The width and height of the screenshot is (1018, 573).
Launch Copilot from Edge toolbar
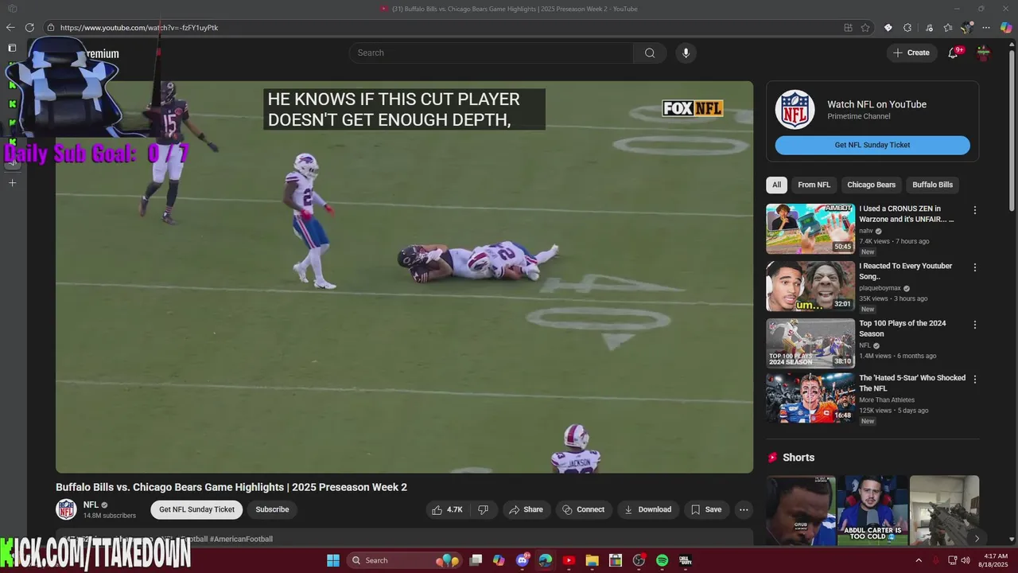tap(1006, 28)
